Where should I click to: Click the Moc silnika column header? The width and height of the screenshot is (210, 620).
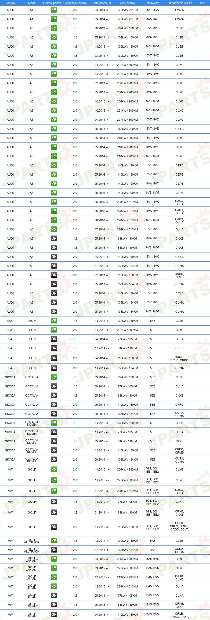coord(128,3)
